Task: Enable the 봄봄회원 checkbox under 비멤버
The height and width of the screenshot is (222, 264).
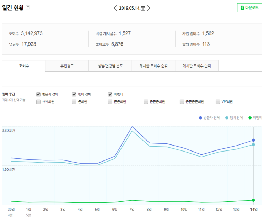Action: point(110,102)
